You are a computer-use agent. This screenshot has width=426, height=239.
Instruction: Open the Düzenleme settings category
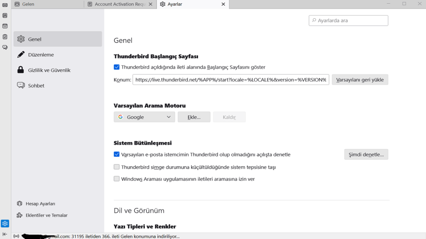pyautogui.click(x=57, y=54)
